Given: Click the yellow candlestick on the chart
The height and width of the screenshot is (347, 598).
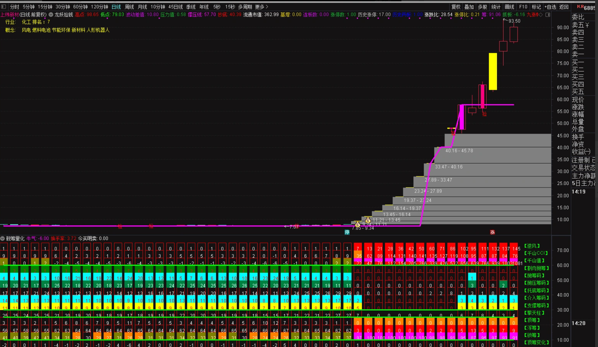Looking at the screenshot, I should (493, 71).
